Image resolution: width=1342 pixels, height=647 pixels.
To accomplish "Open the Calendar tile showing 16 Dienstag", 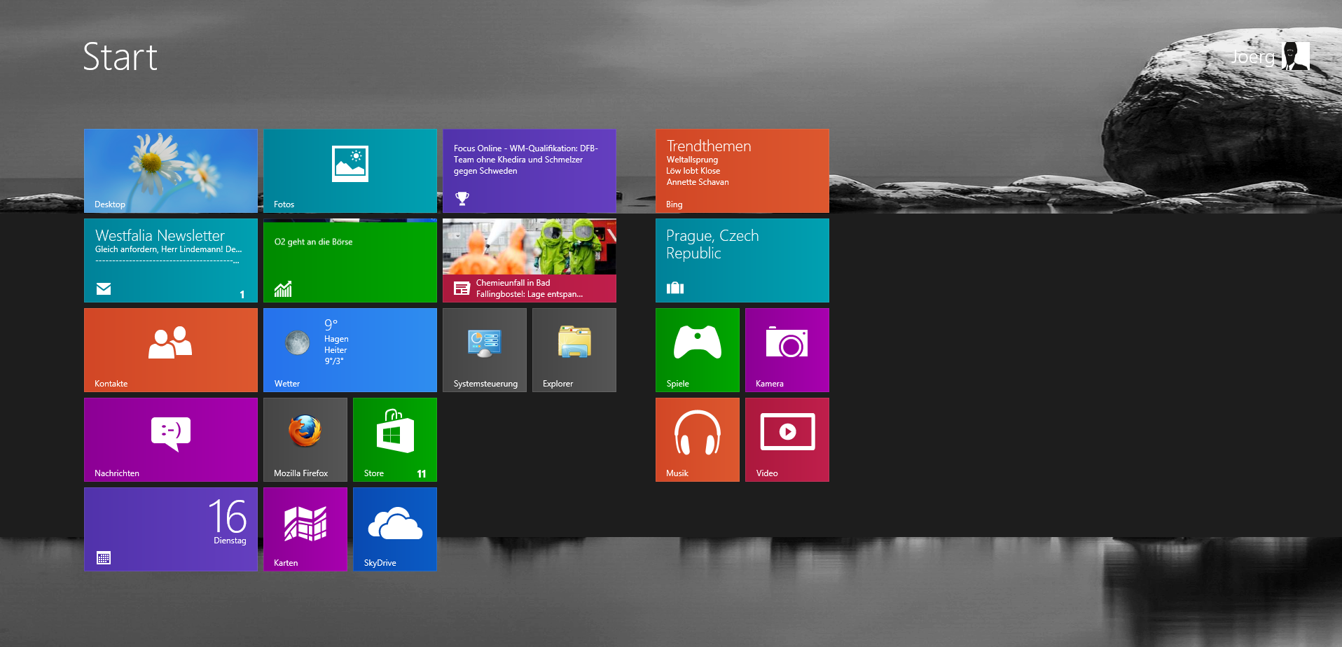I will click(x=171, y=529).
